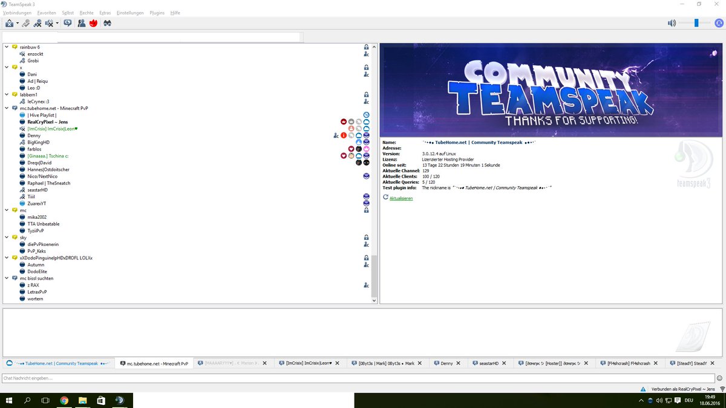Toggle the mute speakers toolbar button
Image resolution: width=726 pixels, height=408 pixels.
pyautogui.click(x=49, y=23)
